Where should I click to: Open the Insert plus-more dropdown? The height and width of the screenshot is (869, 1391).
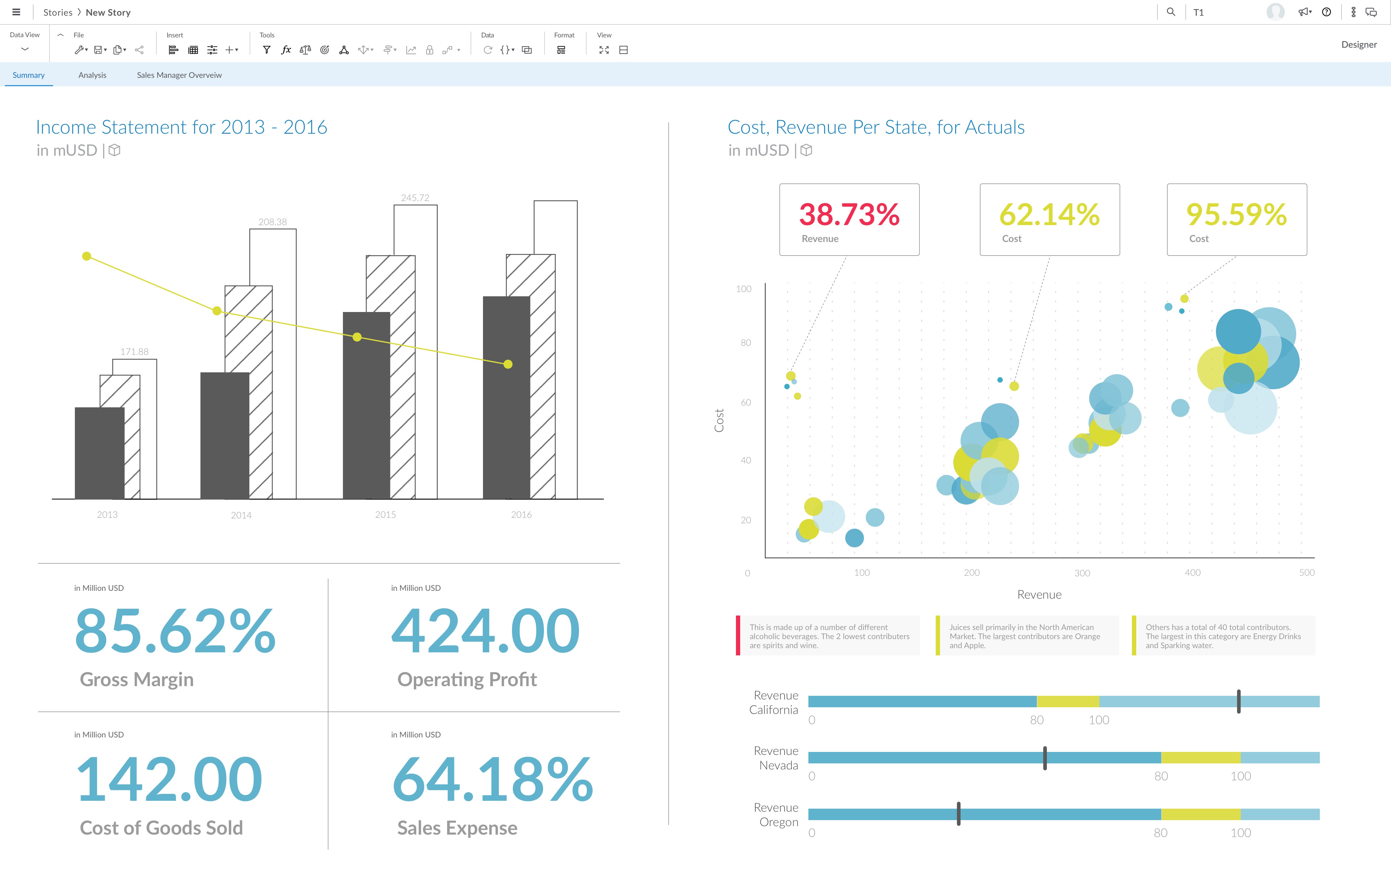coord(232,50)
